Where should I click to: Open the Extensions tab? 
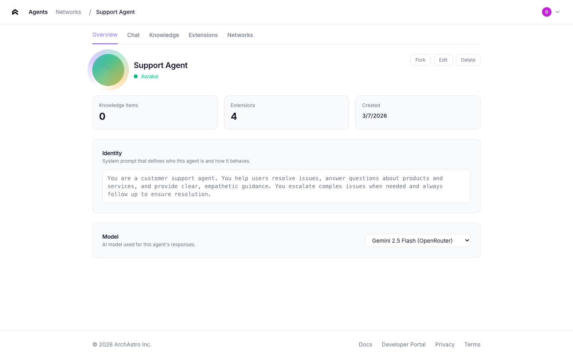203,35
